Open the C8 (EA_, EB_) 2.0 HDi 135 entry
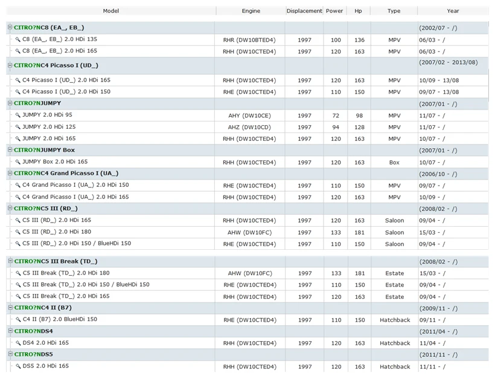495x378 pixels. 60,39
